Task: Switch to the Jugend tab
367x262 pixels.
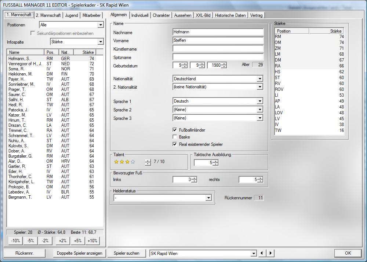Action: 72,15
